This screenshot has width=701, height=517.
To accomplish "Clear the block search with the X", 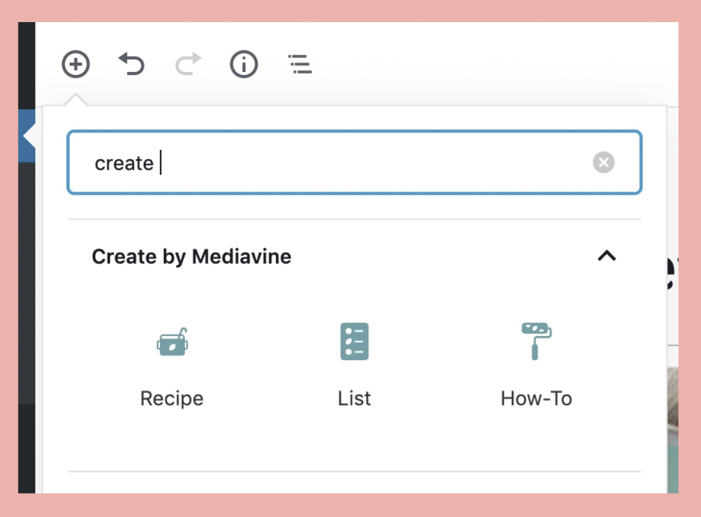I will 603,163.
